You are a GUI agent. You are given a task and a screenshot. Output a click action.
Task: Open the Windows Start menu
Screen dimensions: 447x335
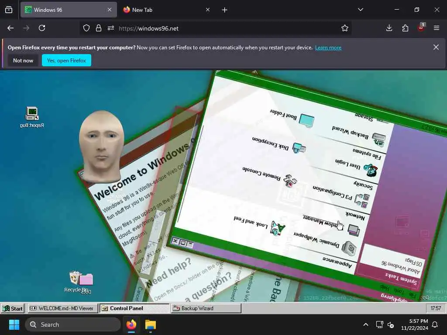click(x=14, y=325)
